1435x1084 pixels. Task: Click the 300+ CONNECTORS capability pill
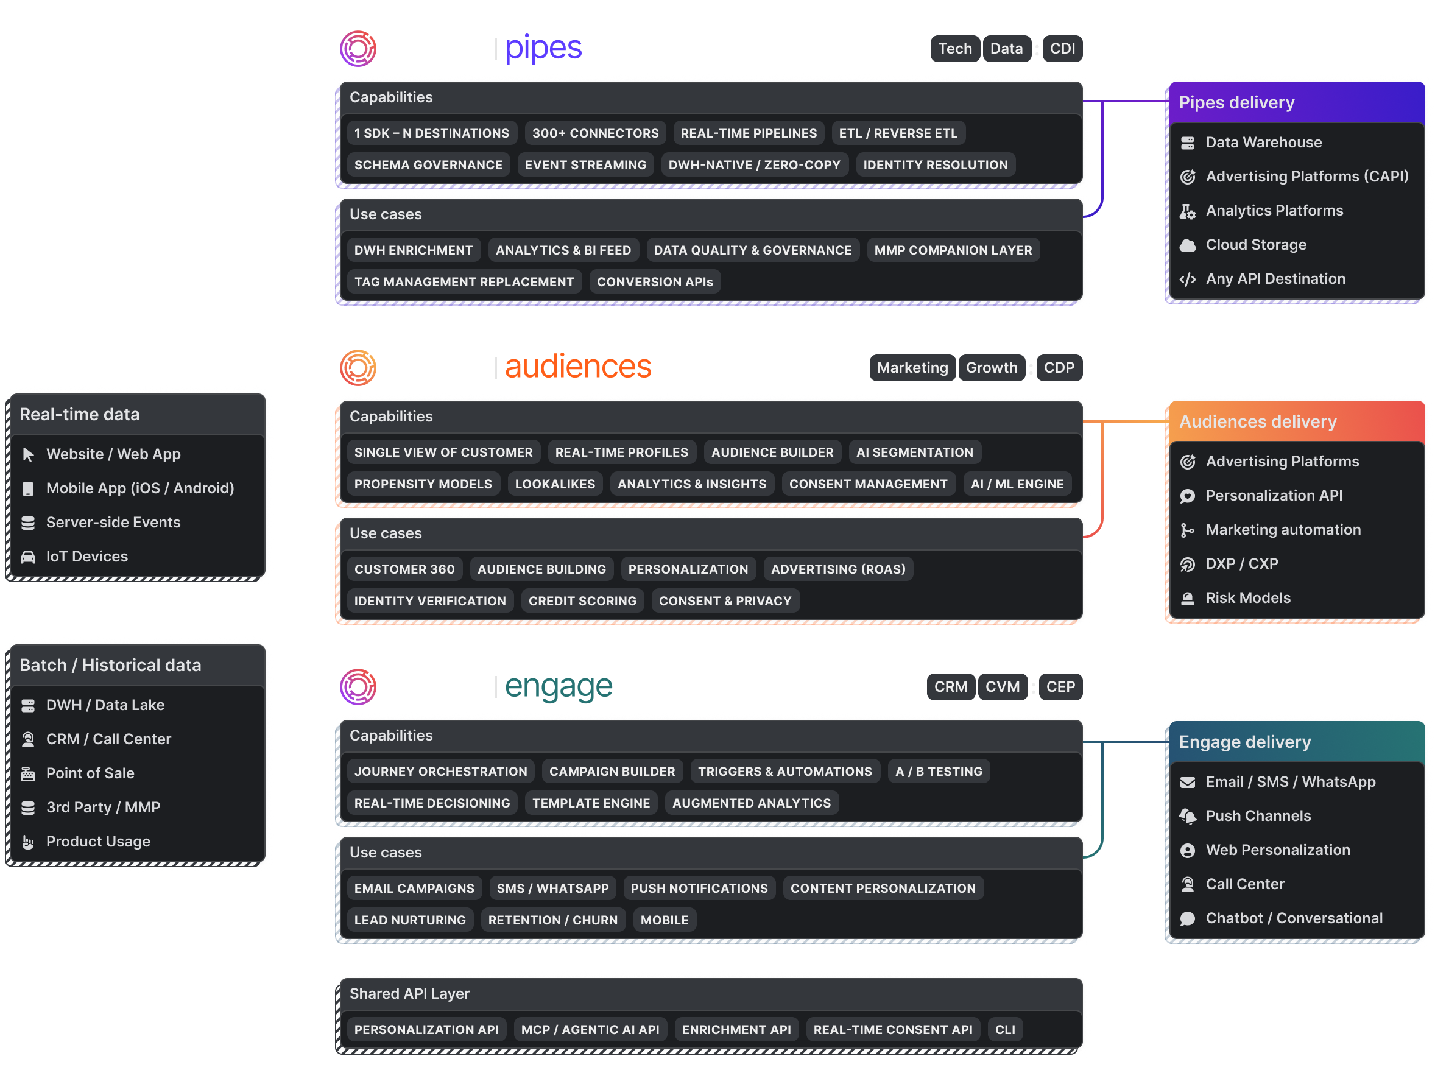click(595, 132)
